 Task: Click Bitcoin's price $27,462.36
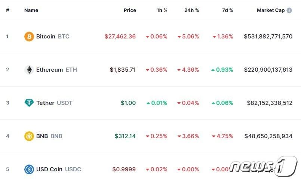(x=120, y=37)
